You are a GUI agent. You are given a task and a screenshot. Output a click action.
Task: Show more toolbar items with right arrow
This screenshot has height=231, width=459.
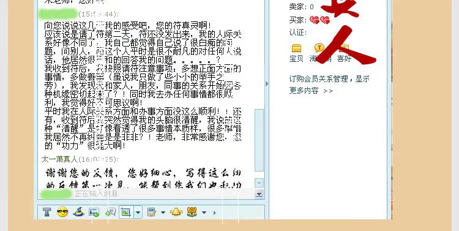click(x=215, y=213)
